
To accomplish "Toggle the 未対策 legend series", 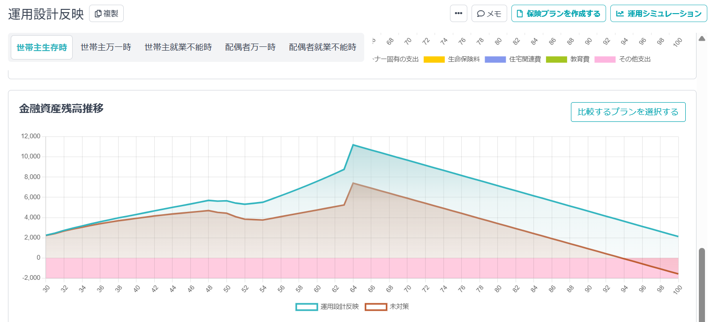I will point(376,307).
